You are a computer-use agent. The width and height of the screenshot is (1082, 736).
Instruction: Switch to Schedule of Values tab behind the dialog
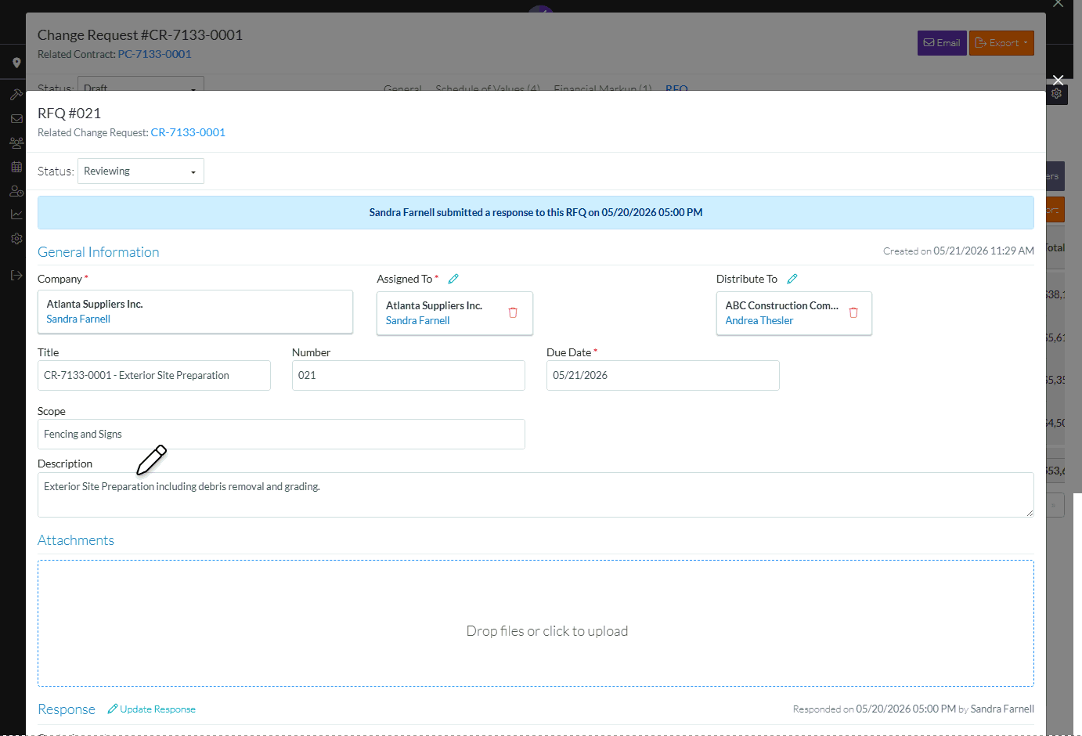[488, 88]
